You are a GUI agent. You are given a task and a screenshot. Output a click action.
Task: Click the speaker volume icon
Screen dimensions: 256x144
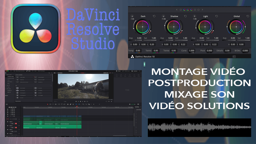[x=130, y=104]
